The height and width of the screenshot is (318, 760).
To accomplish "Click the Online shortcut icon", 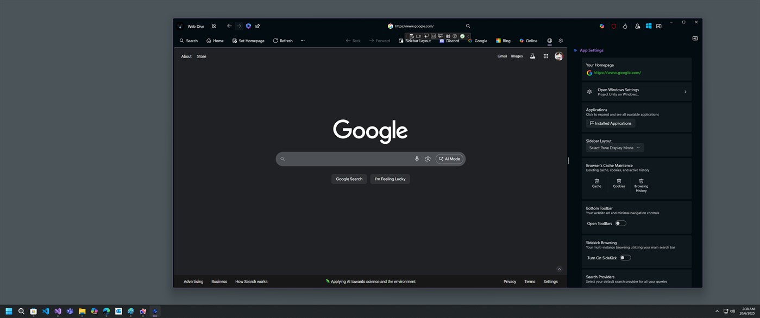I will click(520, 41).
